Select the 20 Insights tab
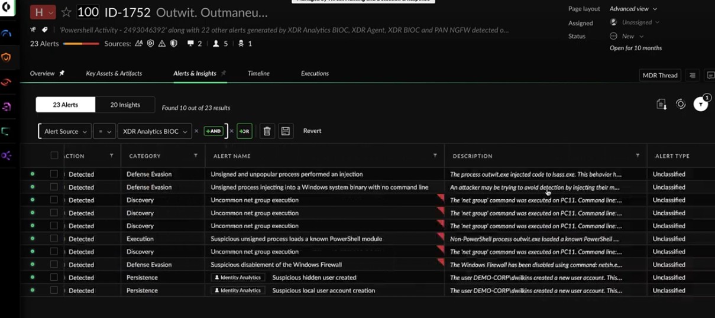The height and width of the screenshot is (318, 715). 125,105
